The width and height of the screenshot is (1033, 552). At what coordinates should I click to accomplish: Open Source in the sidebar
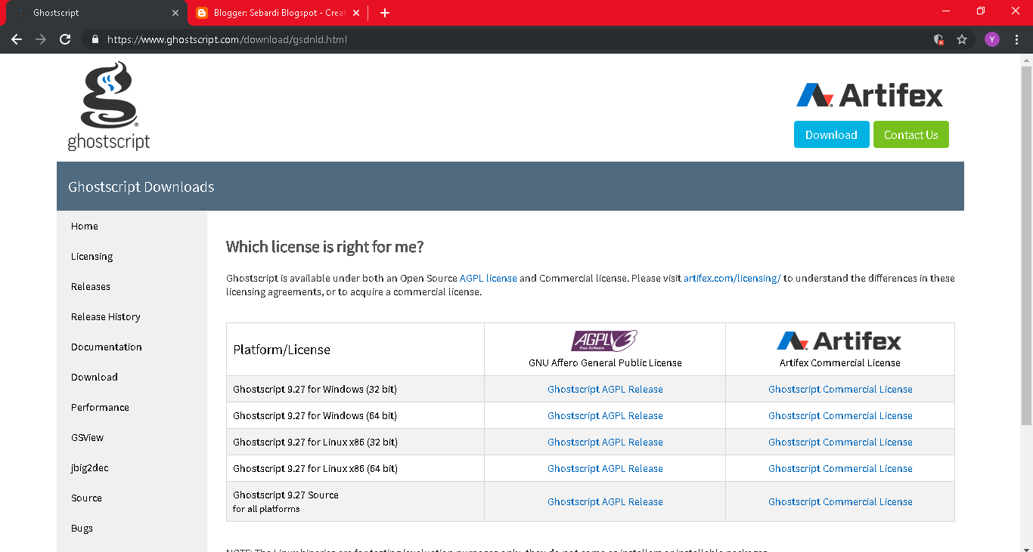[x=86, y=498]
